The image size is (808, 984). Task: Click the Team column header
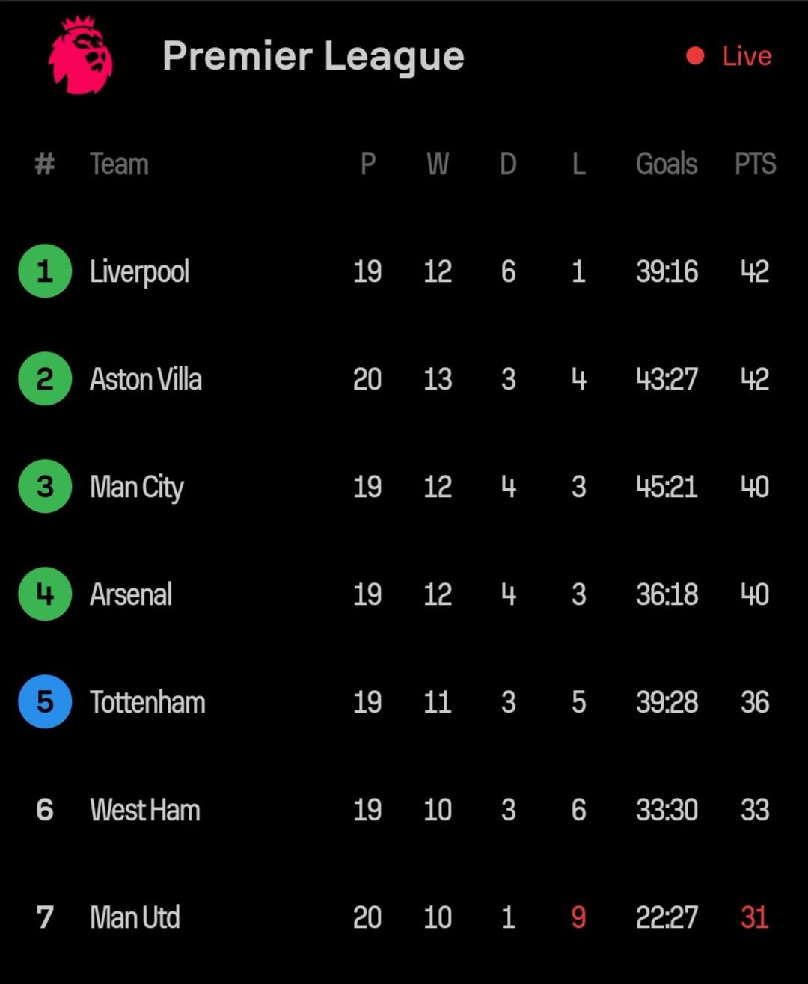pos(119,164)
